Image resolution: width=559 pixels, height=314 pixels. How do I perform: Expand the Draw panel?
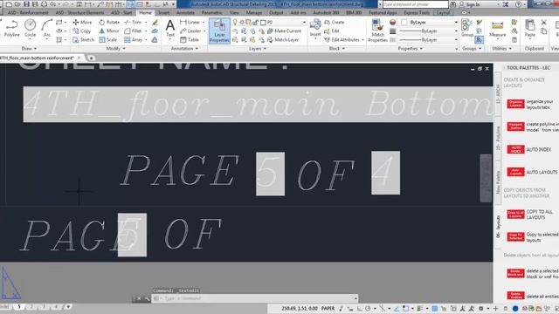click(x=29, y=49)
